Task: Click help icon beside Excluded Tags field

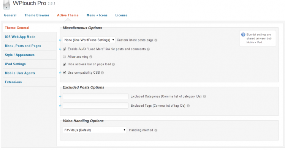Action: tap(188, 106)
